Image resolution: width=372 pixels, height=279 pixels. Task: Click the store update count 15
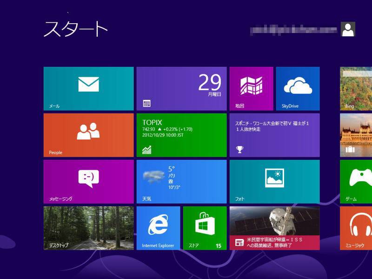(x=219, y=246)
